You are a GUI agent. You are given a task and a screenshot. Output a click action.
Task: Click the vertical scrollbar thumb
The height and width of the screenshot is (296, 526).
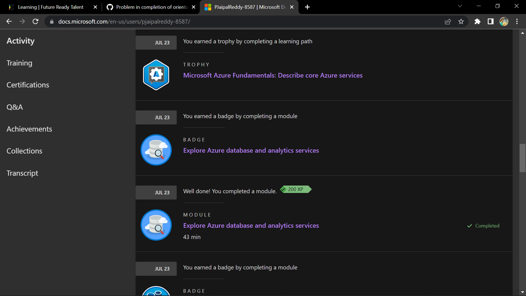click(x=522, y=158)
